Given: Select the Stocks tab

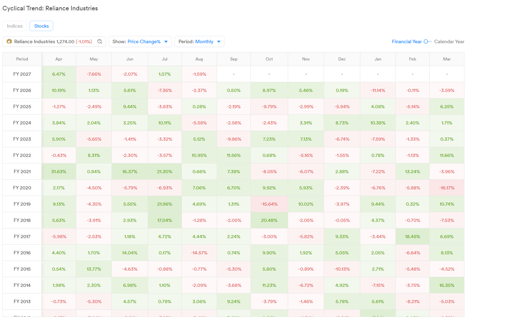Looking at the screenshot, I should (x=41, y=26).
